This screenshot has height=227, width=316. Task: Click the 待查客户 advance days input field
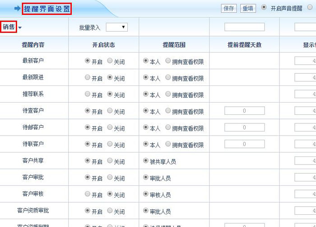pyautogui.click(x=244, y=111)
